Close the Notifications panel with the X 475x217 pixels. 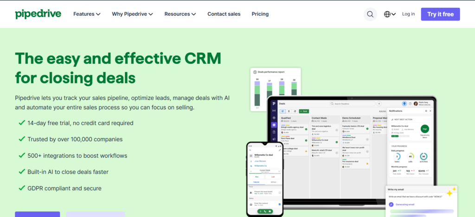(430, 111)
